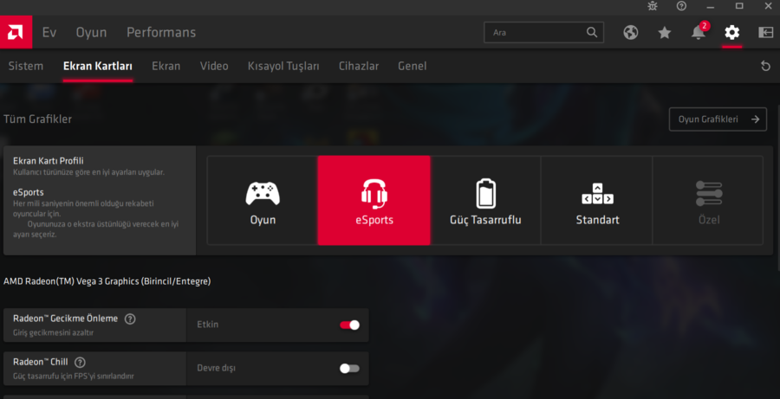780x399 pixels.
Task: Show help for Radeon Gecikme Önleme
Action: click(x=130, y=319)
